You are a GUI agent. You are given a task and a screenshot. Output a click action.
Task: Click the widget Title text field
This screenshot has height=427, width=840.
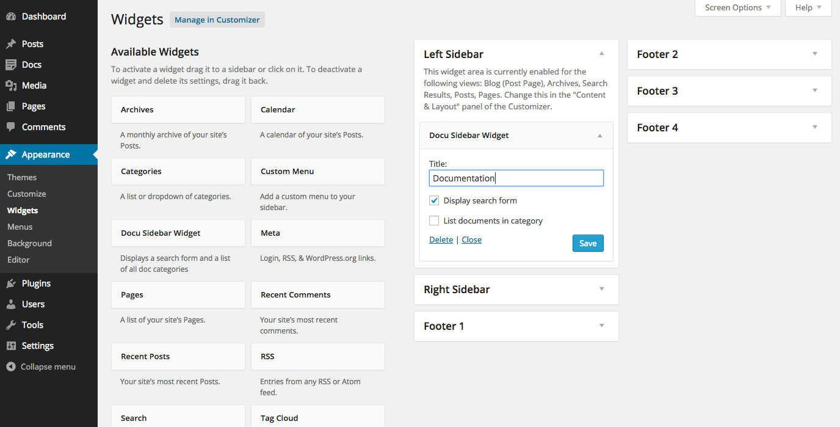tap(516, 178)
